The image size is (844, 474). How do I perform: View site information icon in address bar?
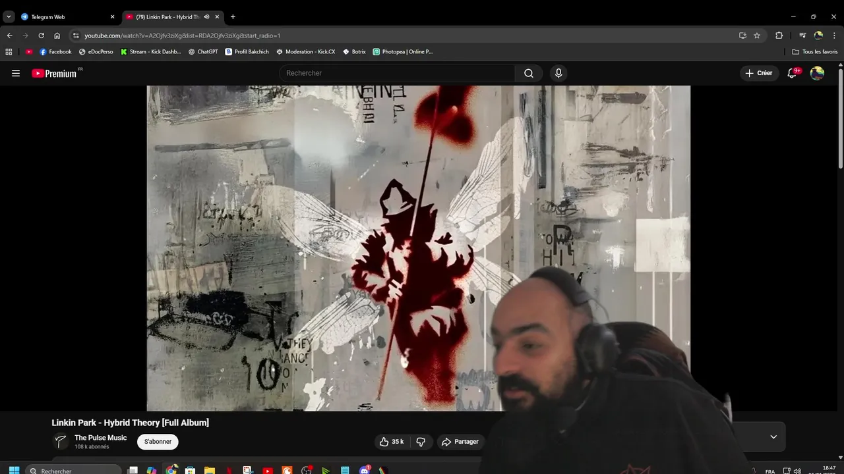(76, 36)
